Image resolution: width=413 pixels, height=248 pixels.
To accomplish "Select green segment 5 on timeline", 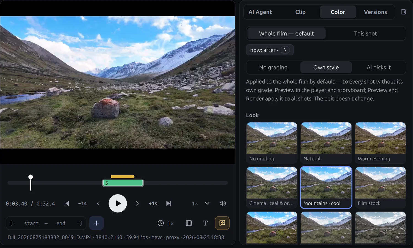I will 123,183.
